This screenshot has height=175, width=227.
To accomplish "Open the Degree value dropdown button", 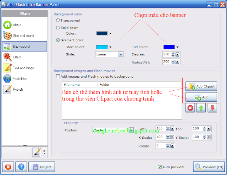I will point(177,54).
